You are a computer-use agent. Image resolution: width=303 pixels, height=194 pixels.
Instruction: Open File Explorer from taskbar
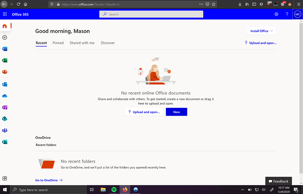pyautogui.click(x=103, y=190)
